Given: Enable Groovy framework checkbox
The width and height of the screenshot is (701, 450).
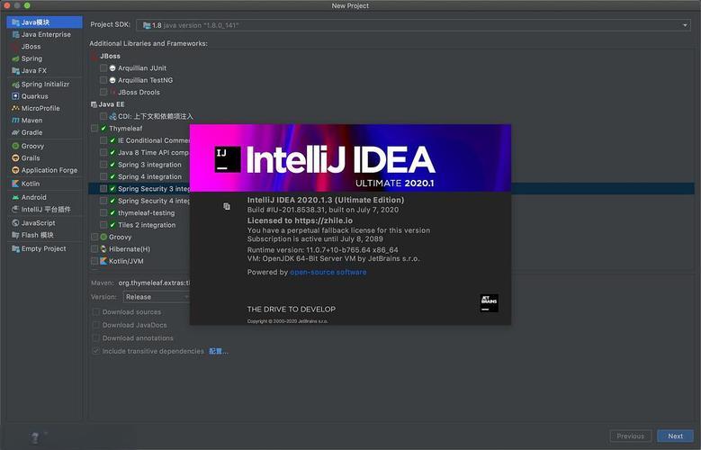Looking at the screenshot, I should click(94, 237).
